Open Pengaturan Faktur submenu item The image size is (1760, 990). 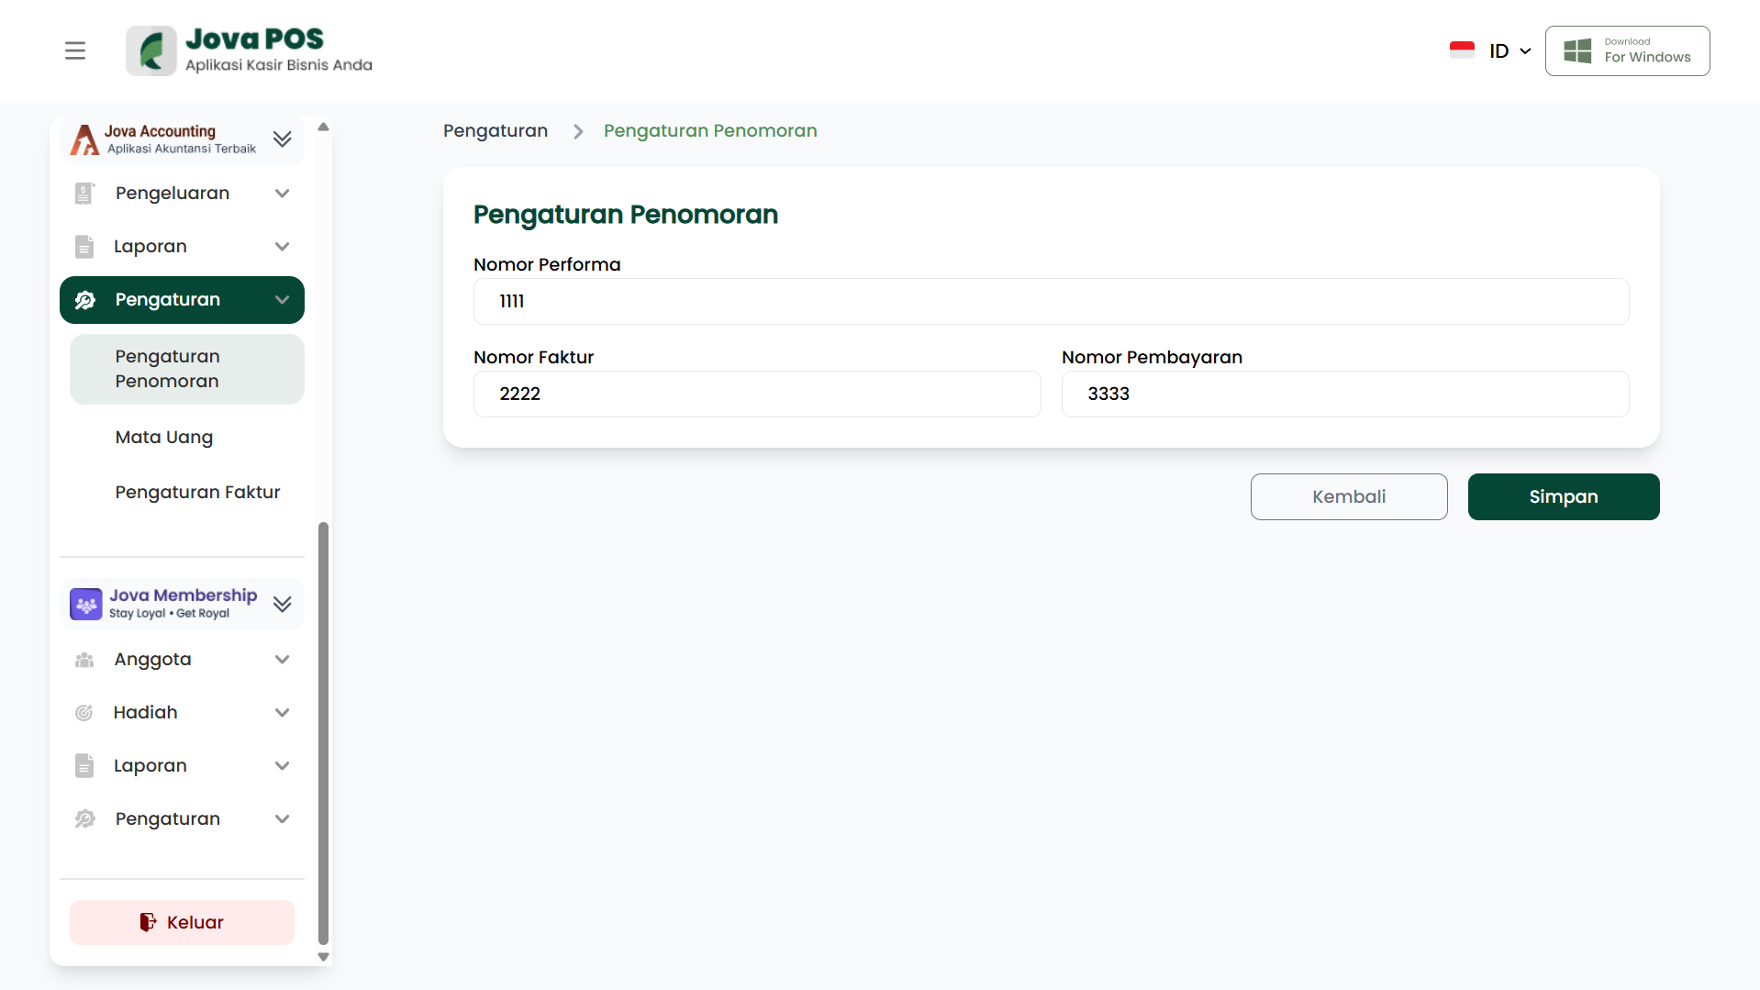(x=197, y=493)
